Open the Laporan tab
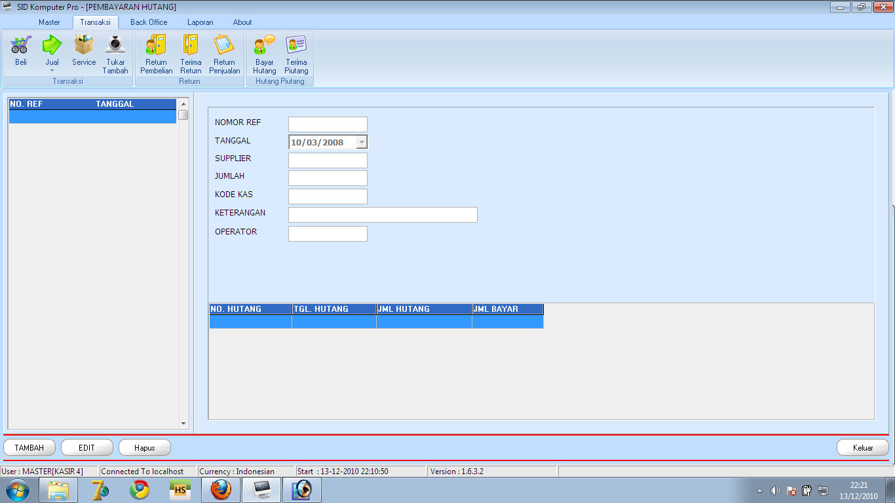Image resolution: width=895 pixels, height=503 pixels. 200,22
